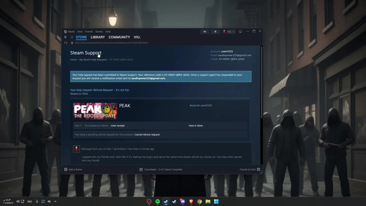Click the ENG language indicator
Screen dimensions: 366x206
pos(30,201)
